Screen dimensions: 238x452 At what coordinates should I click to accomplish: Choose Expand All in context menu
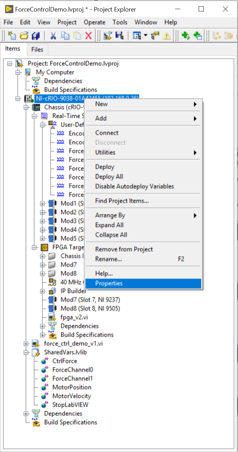click(x=143, y=225)
